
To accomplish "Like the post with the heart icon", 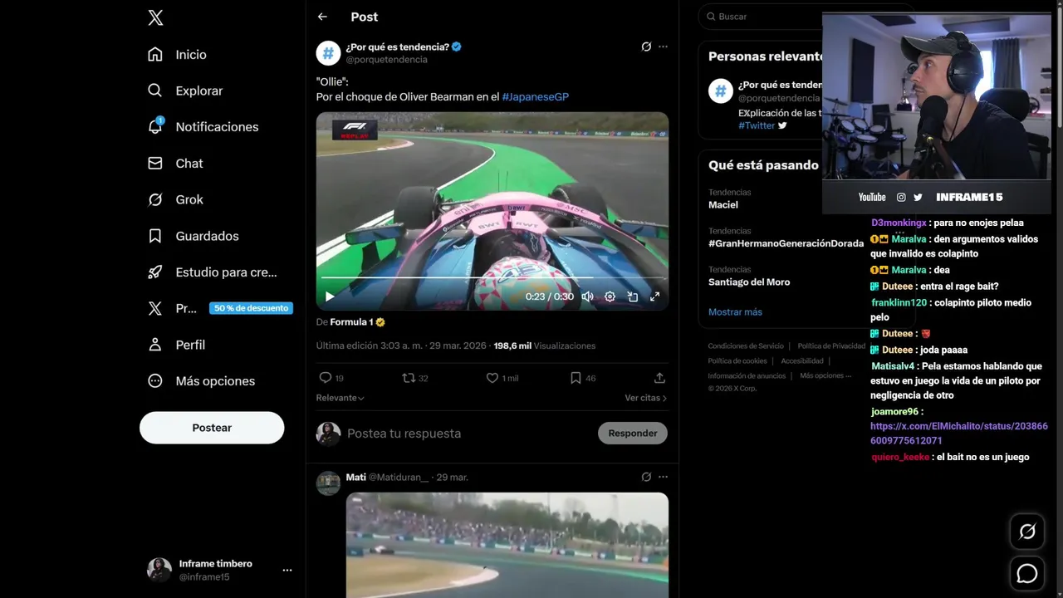I will (x=492, y=378).
